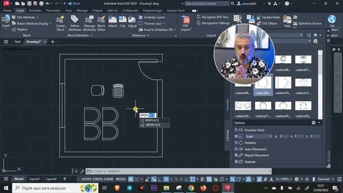Select -BREPLACE from the autocomplete list

[x=154, y=125]
